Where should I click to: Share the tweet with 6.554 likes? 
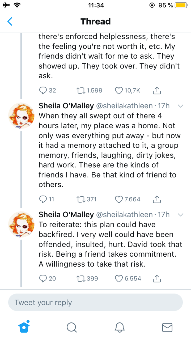(x=157, y=278)
